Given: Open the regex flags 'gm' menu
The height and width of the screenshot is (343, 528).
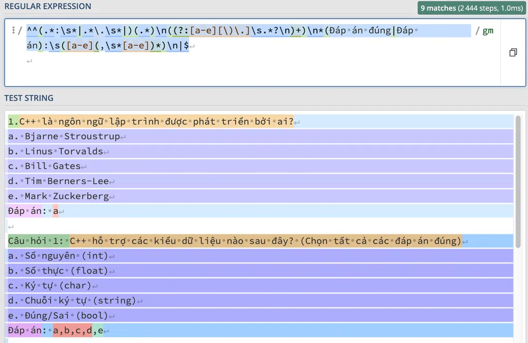Looking at the screenshot, I should [487, 30].
